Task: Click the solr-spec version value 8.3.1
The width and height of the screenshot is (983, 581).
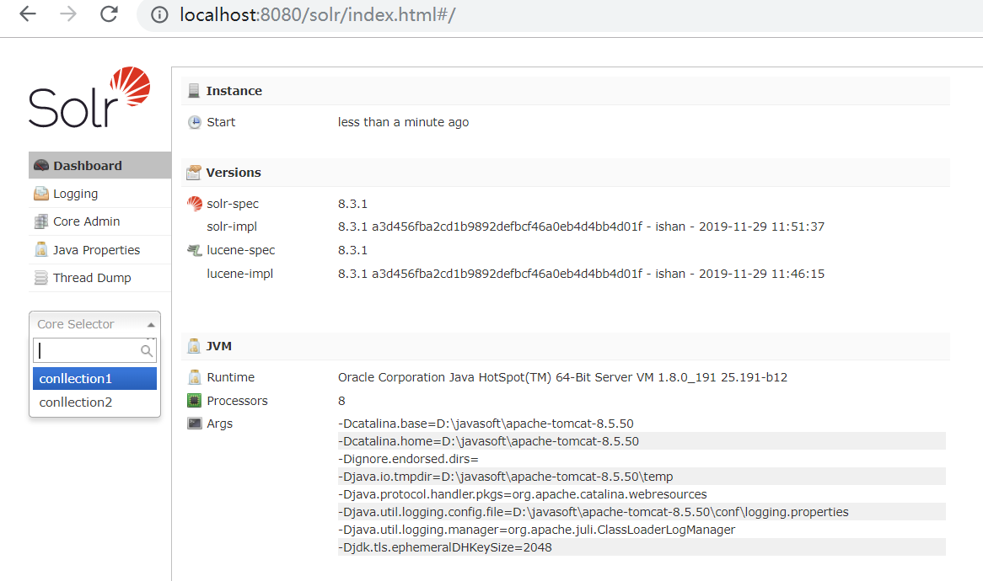Action: (352, 204)
